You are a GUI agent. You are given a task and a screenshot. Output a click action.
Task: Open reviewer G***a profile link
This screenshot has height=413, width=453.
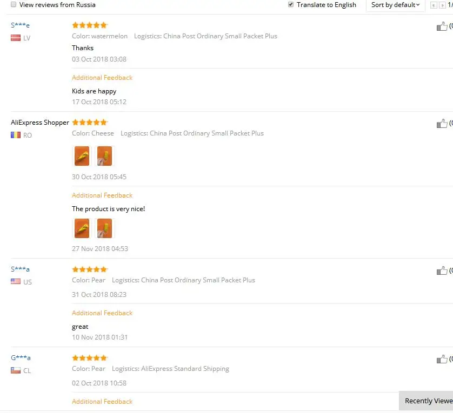tap(21, 358)
